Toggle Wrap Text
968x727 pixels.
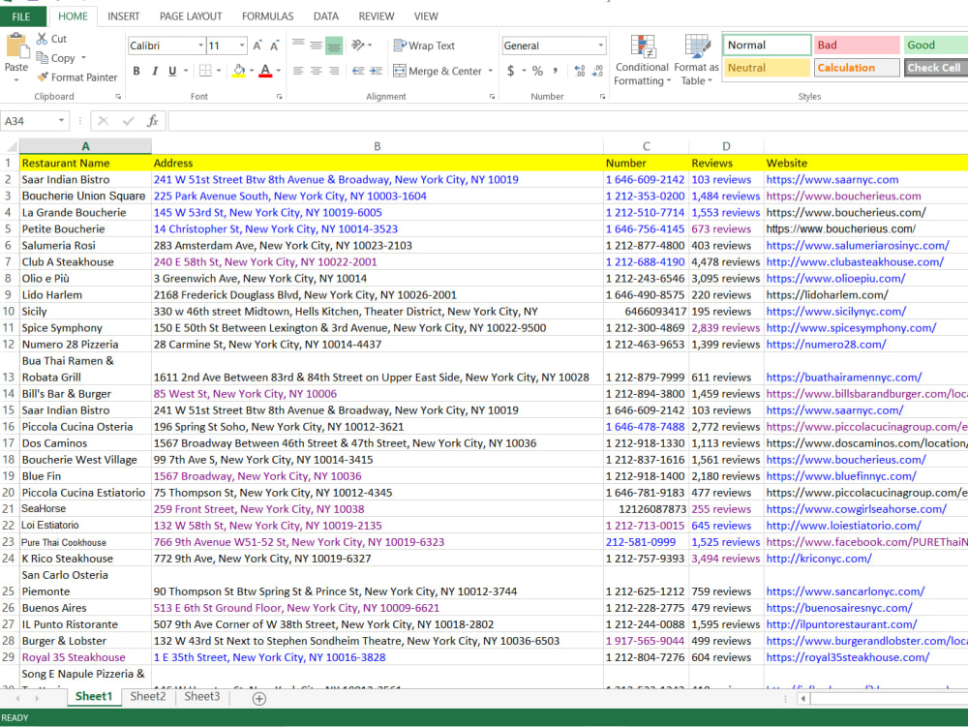[424, 45]
